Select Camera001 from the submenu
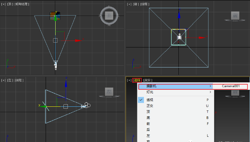 tap(231, 86)
